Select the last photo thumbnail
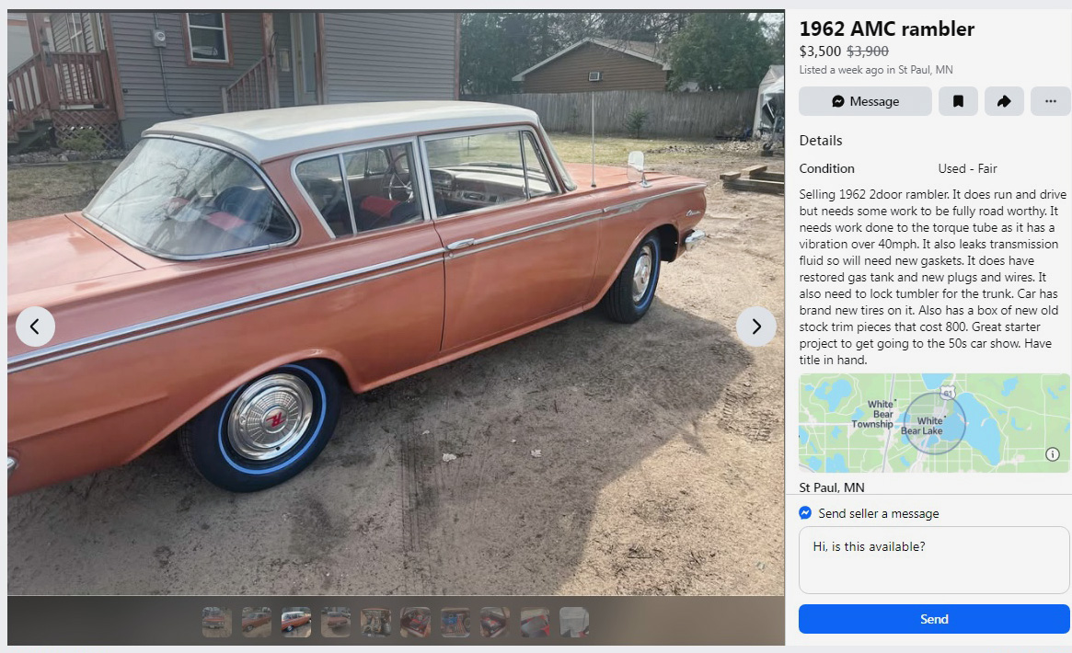 (x=574, y=623)
